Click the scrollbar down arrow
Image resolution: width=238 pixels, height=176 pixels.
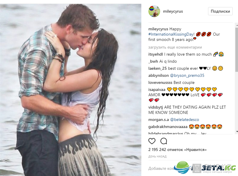(237, 132)
